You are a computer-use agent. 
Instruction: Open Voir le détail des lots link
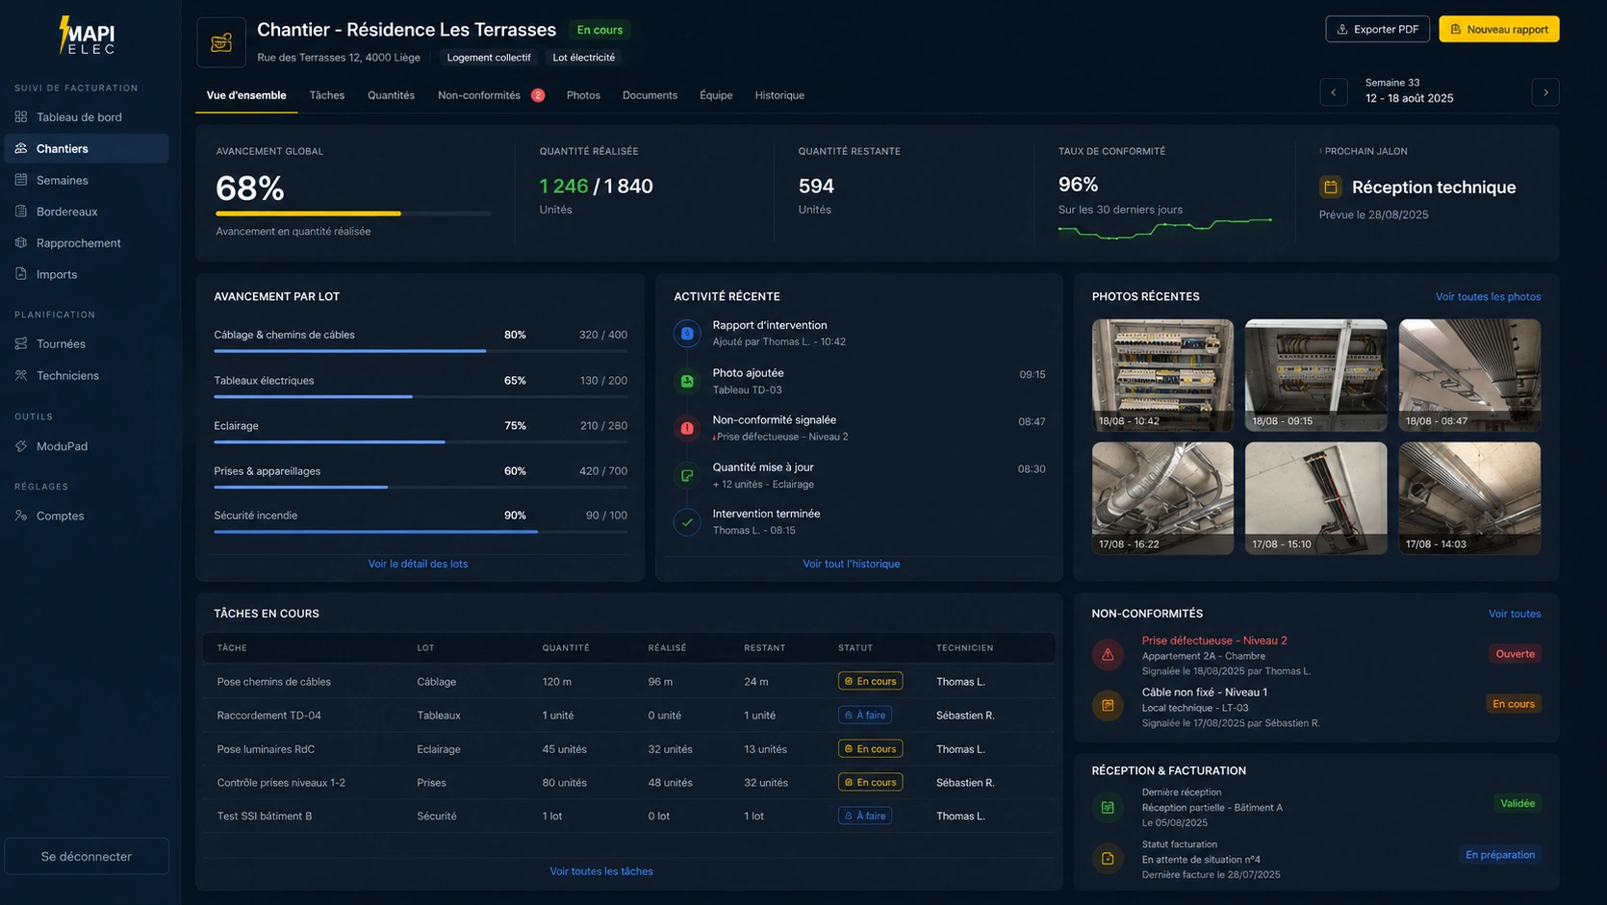click(418, 564)
